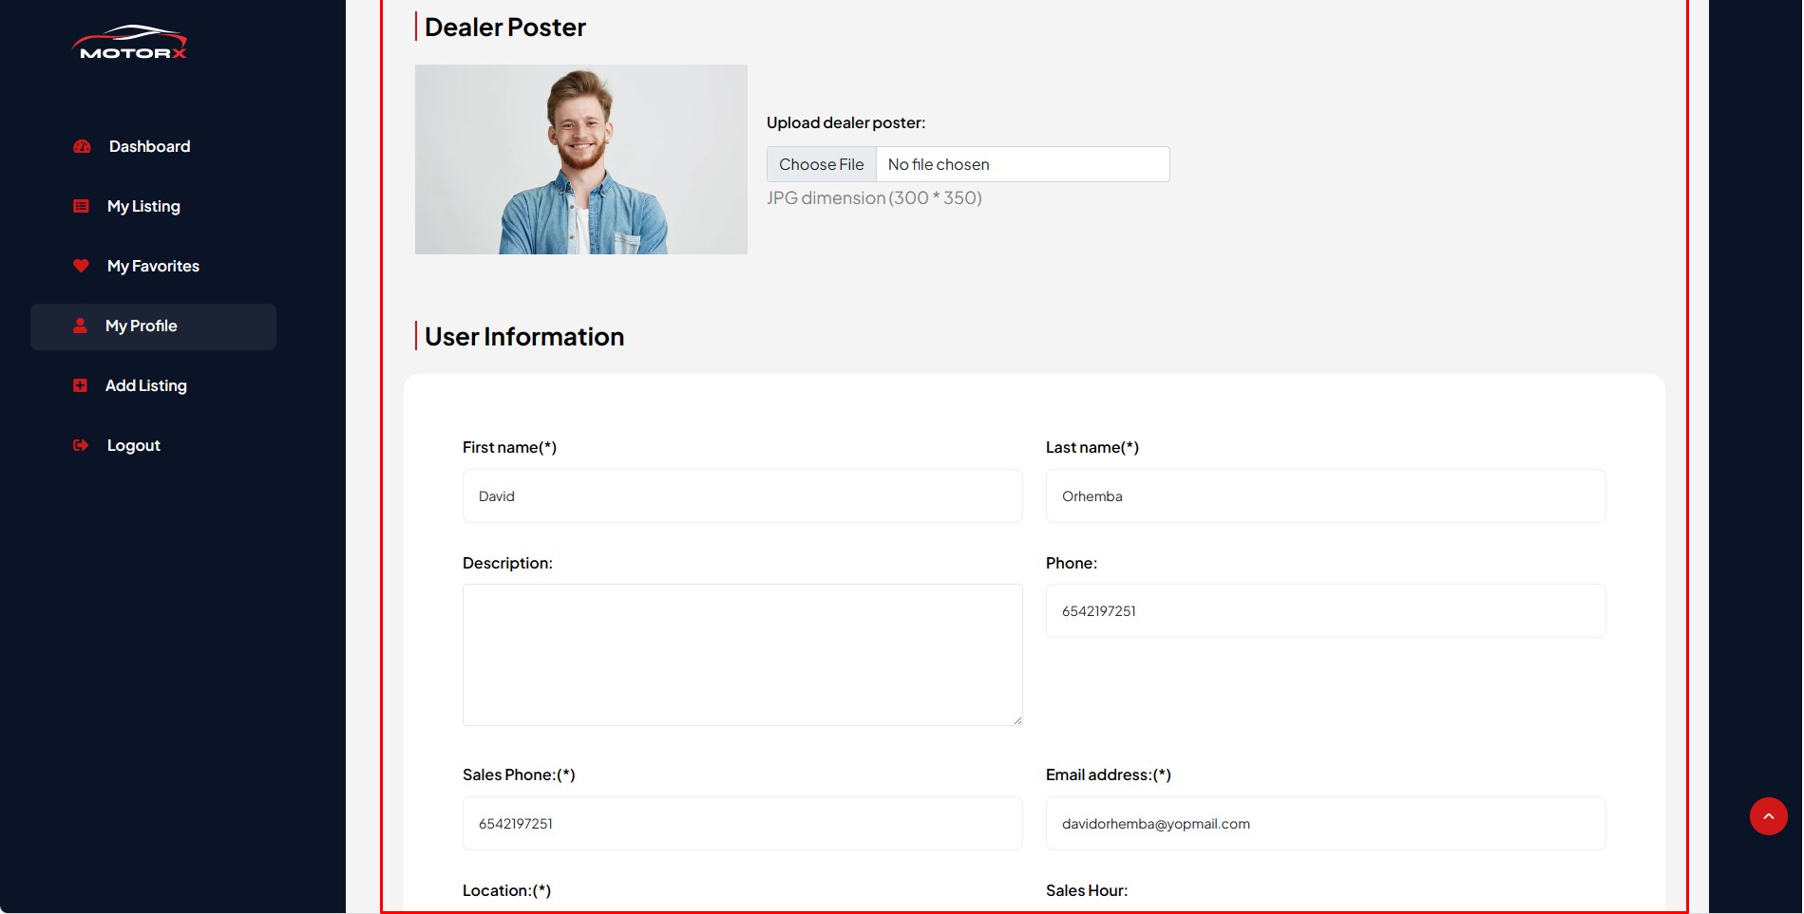The image size is (1804, 914).
Task: Click the 'First name(*)' label
Action: click(509, 447)
